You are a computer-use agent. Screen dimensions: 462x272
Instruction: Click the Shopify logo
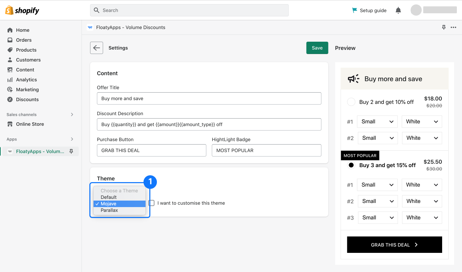[22, 10]
